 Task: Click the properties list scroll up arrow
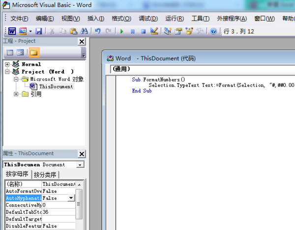(79, 185)
